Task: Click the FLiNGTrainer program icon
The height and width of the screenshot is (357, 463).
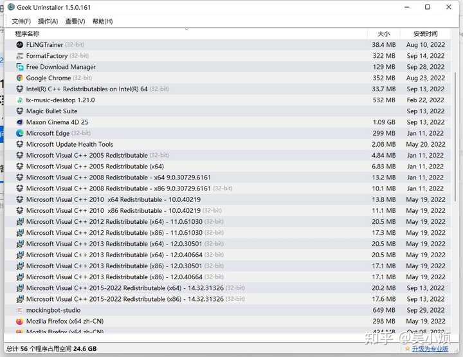Action: tap(20, 45)
